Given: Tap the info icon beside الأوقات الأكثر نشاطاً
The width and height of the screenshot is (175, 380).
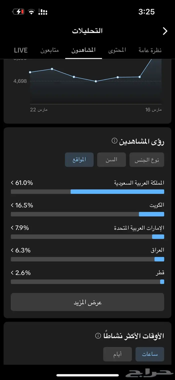Looking at the screenshot, I should point(98,336).
